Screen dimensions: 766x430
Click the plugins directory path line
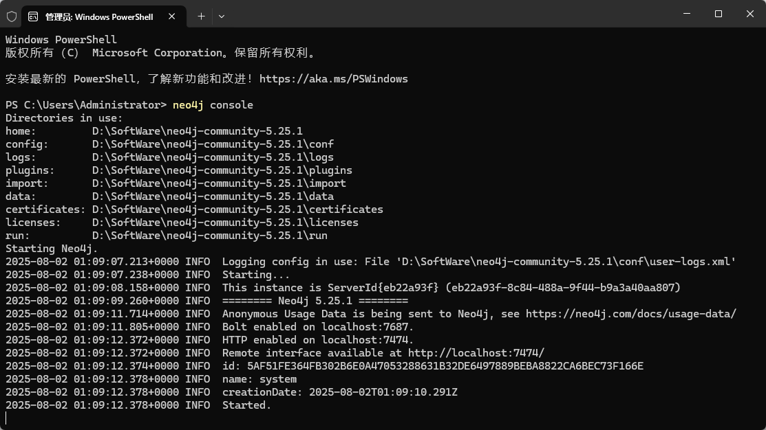click(x=179, y=170)
